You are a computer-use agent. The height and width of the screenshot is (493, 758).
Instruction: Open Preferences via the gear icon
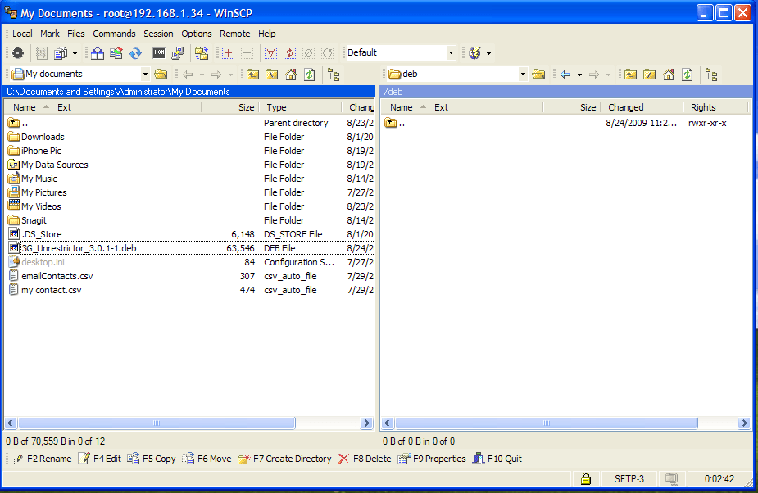coord(18,53)
